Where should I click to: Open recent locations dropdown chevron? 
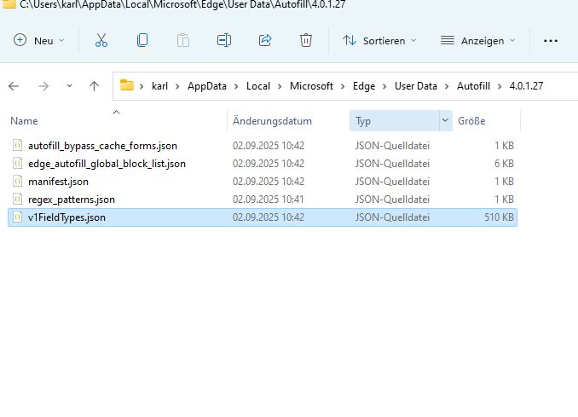coord(69,86)
